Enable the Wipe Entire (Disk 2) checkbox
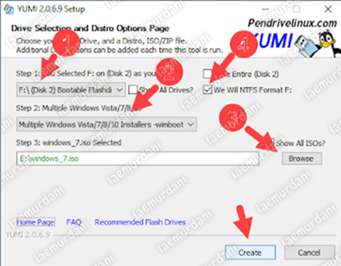The width and height of the screenshot is (341, 266). [x=207, y=73]
